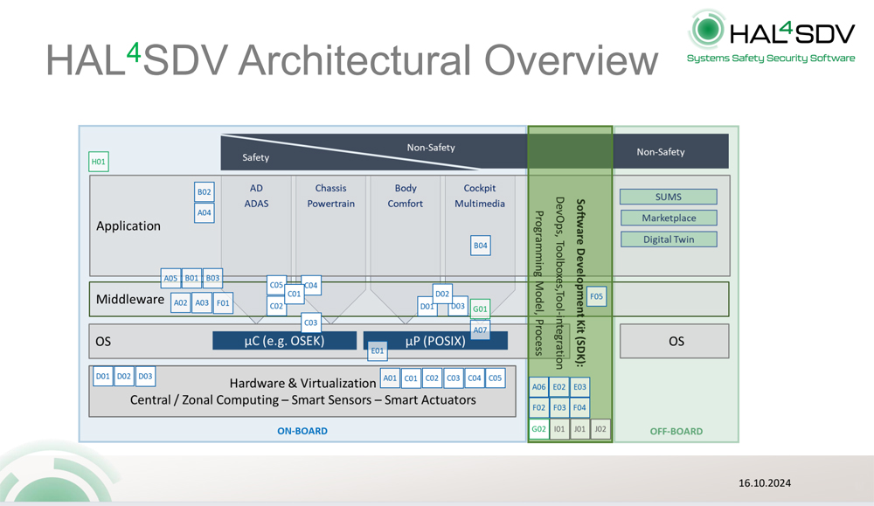Click the A01 tag
The width and height of the screenshot is (874, 506).
tap(390, 378)
